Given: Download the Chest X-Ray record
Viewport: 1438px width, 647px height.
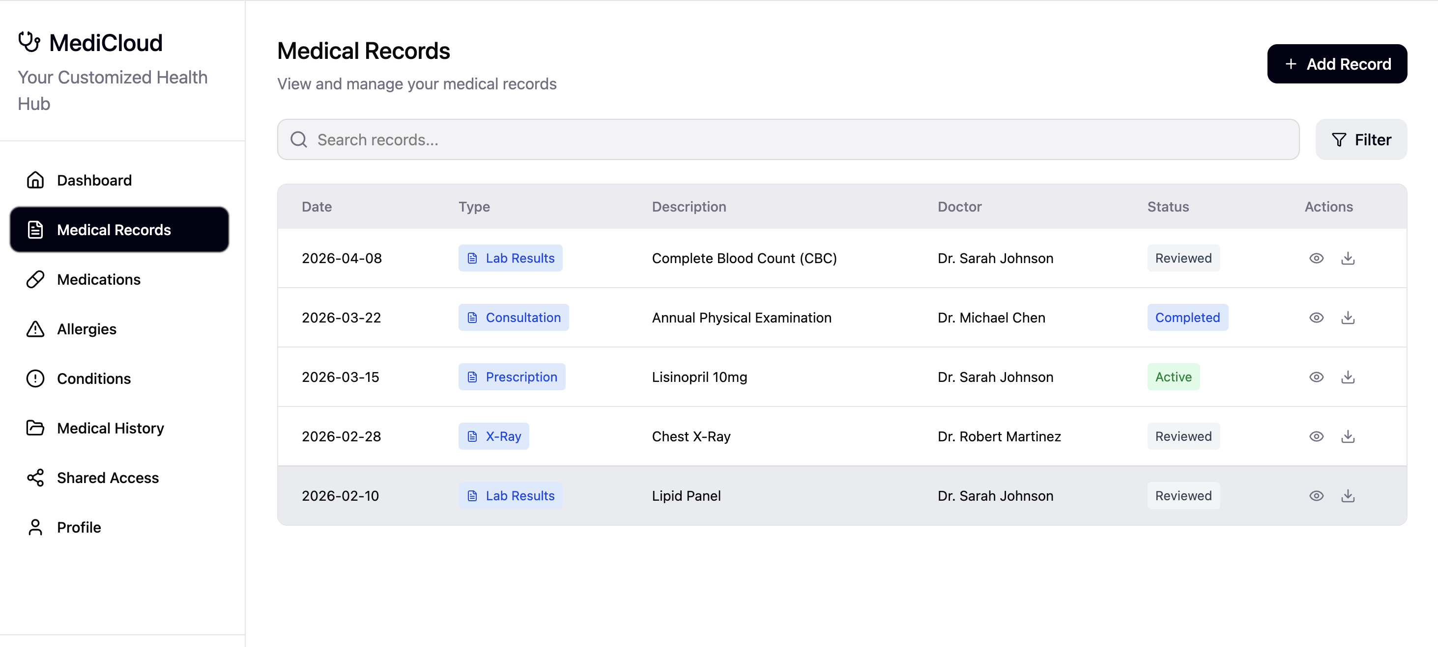Looking at the screenshot, I should pyautogui.click(x=1348, y=436).
